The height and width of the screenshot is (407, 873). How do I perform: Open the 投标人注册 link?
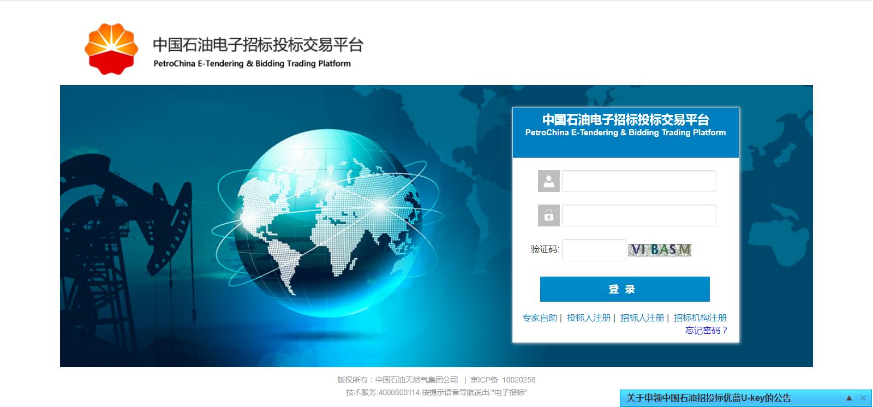589,318
